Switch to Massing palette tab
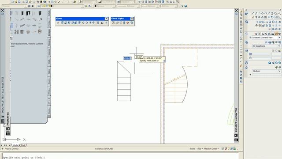 point(49,43)
